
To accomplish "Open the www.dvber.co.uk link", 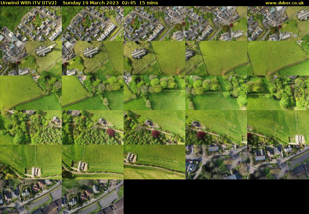I will (284, 3).
